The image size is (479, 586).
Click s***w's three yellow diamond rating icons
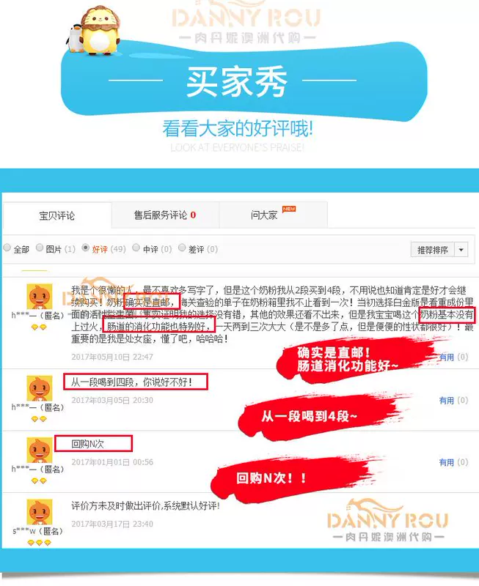click(x=40, y=543)
